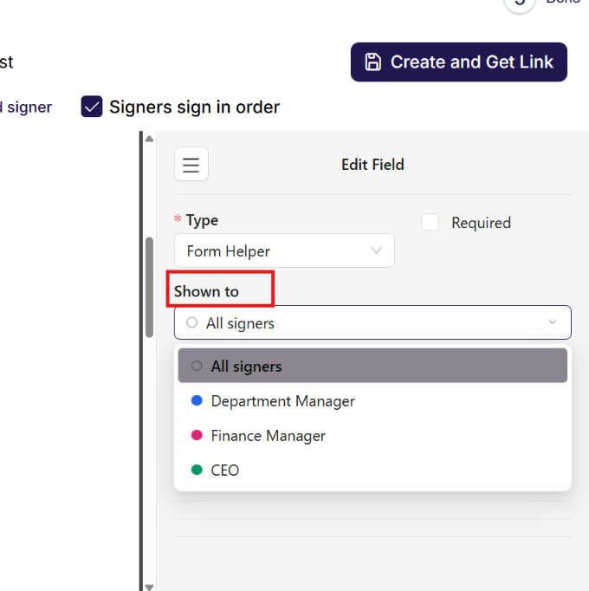Enable the Required checkbox
Viewport: 589px width, 591px height.
[x=430, y=223]
